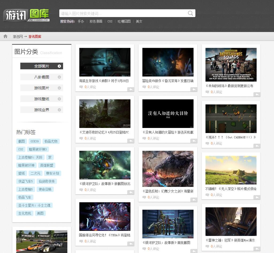The width and height of the screenshot is (274, 253).
Task: Click share arrow on 《蓝色反射》card
Action: tap(194, 200)
